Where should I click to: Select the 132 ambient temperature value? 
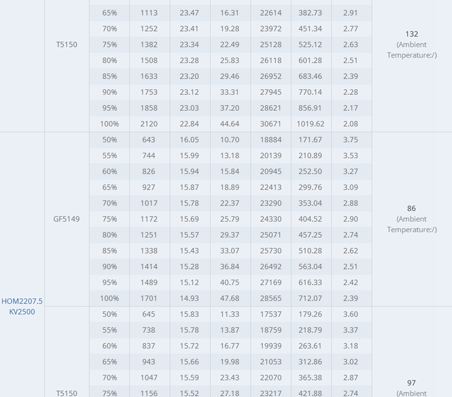[411, 34]
